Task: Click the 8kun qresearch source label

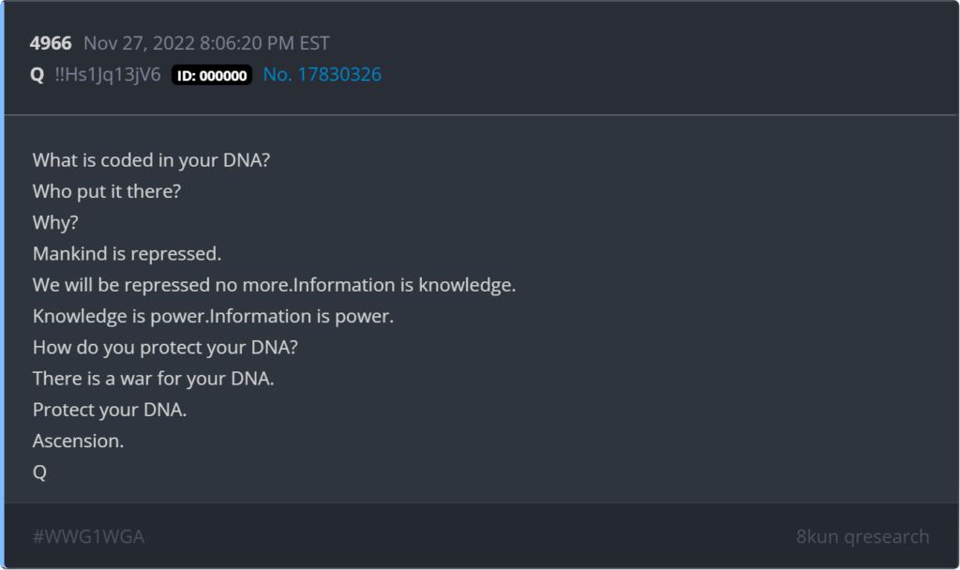Action: [x=862, y=536]
